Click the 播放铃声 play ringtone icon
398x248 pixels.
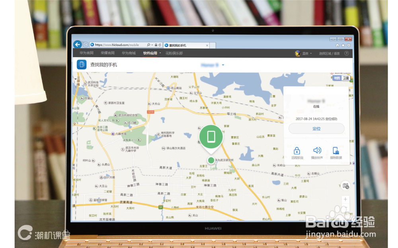(317, 150)
